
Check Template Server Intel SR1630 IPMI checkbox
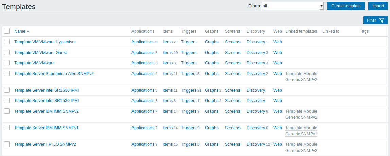(x=7, y=90)
